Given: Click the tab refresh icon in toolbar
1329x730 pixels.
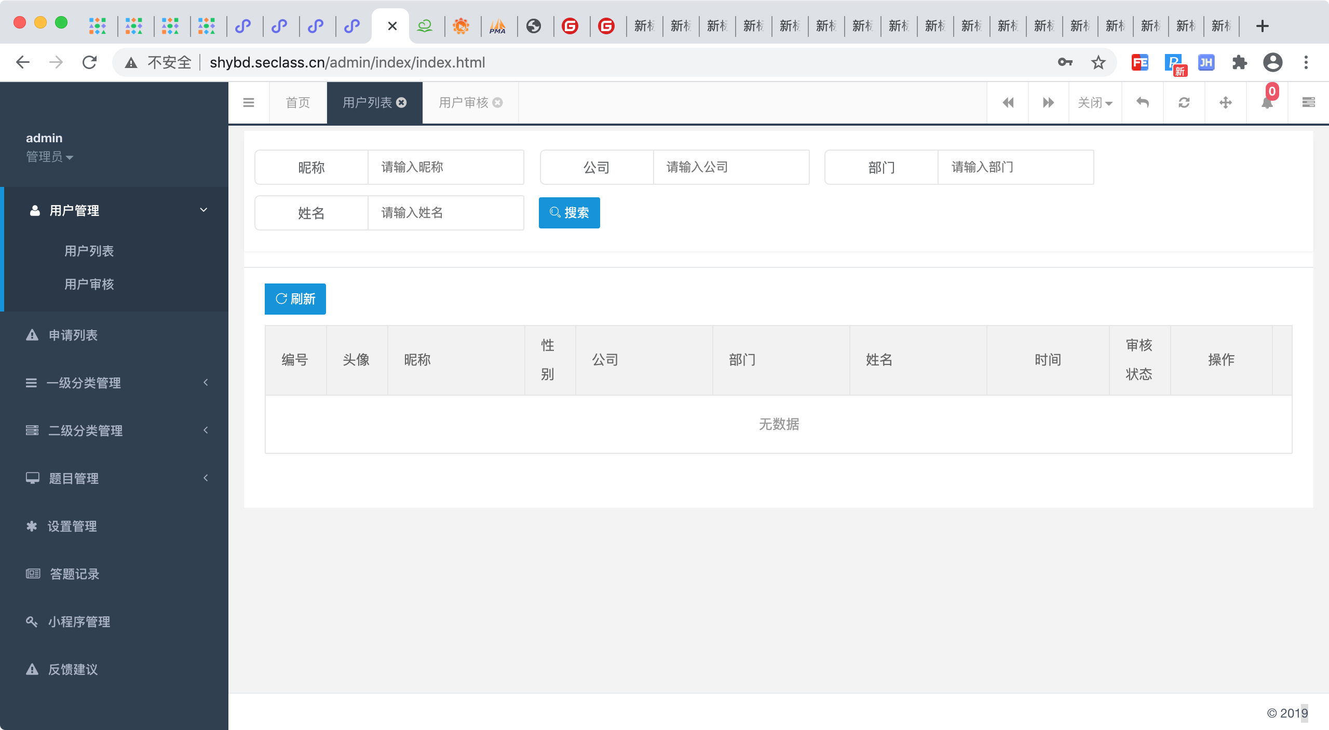Looking at the screenshot, I should click(x=1184, y=103).
